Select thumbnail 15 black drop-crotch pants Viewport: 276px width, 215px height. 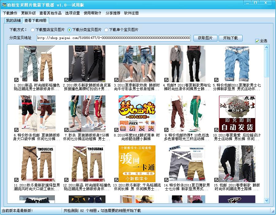point(237,164)
